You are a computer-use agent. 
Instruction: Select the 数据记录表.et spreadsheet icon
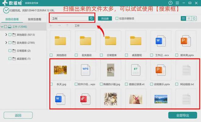[x=136, y=70]
